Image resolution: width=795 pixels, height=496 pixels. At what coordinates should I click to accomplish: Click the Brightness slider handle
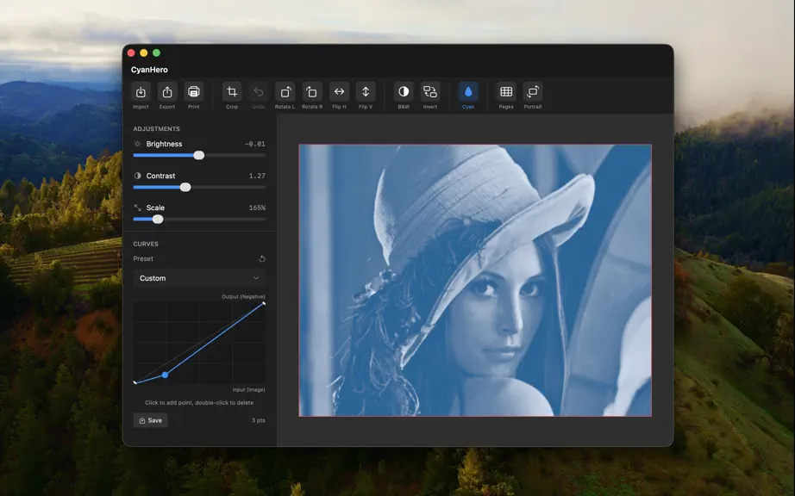198,155
